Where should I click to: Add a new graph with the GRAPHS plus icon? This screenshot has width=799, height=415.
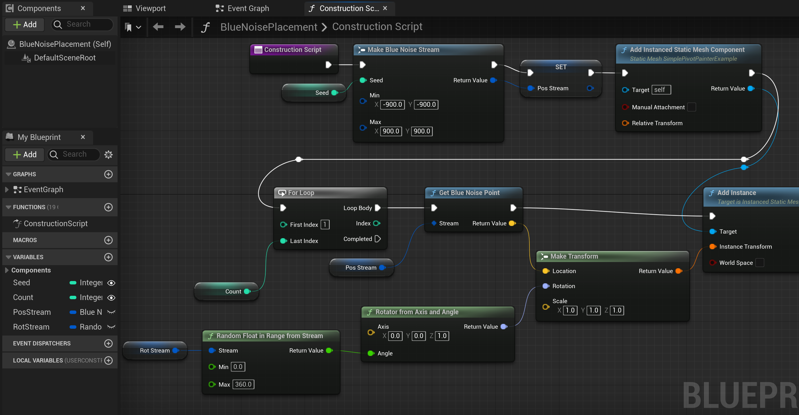(108, 174)
